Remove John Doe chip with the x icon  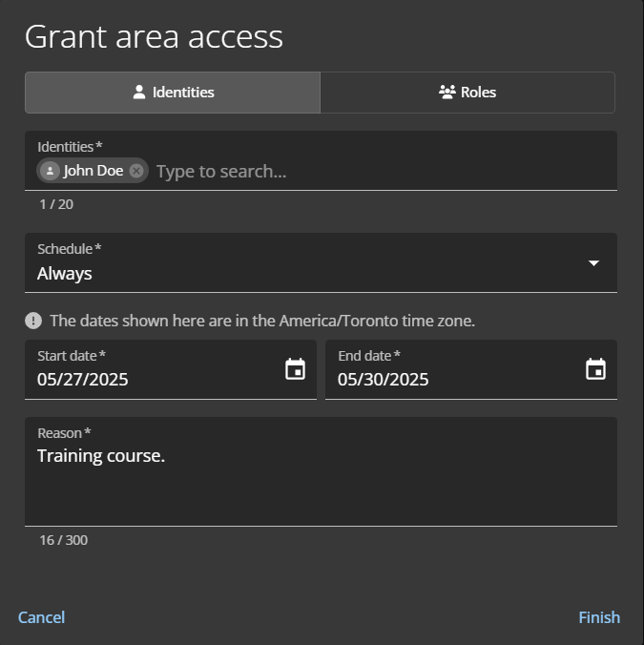136,171
